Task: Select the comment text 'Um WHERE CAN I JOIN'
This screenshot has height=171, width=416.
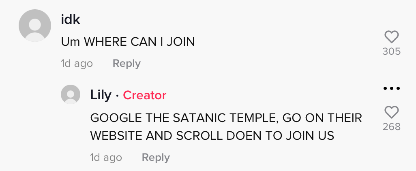Action: (128, 42)
